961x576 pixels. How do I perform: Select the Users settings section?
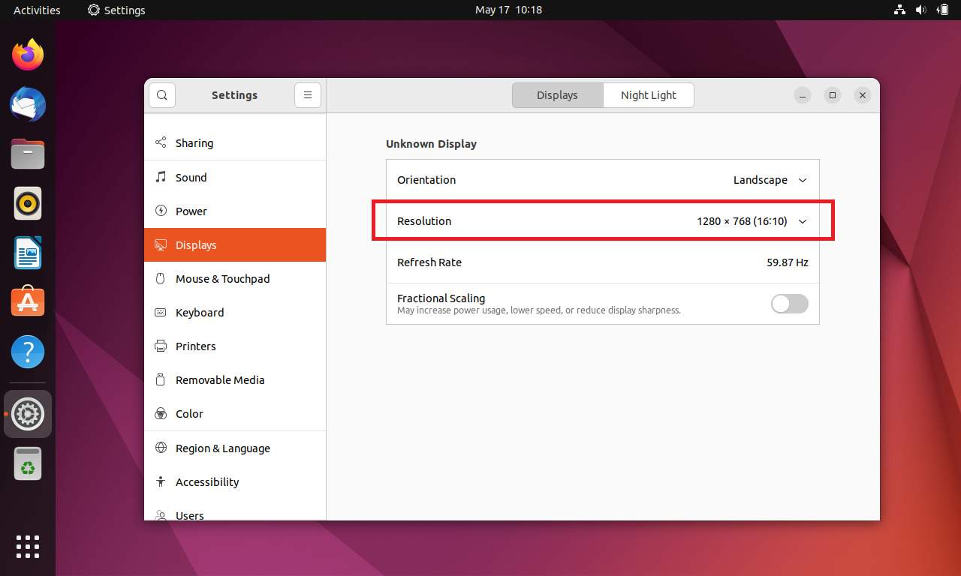(x=189, y=514)
